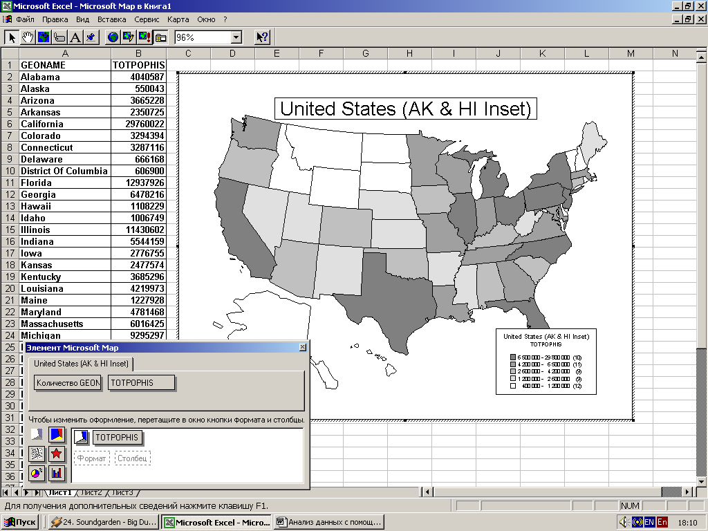Click the What's This help icon
The width and height of the screenshot is (708, 531).
(262, 37)
